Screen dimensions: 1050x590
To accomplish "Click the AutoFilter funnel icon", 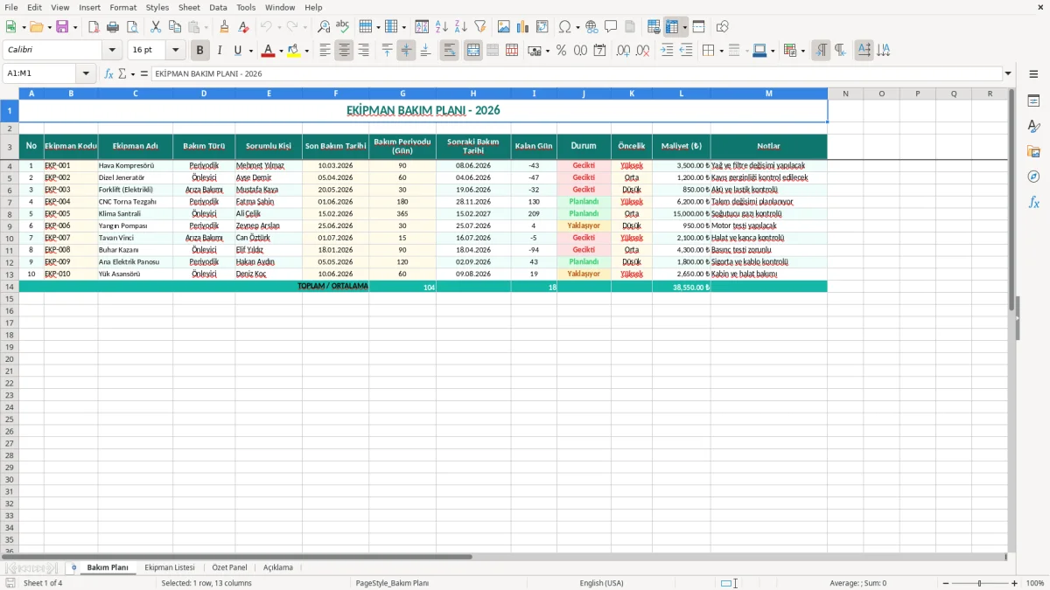I will [480, 27].
